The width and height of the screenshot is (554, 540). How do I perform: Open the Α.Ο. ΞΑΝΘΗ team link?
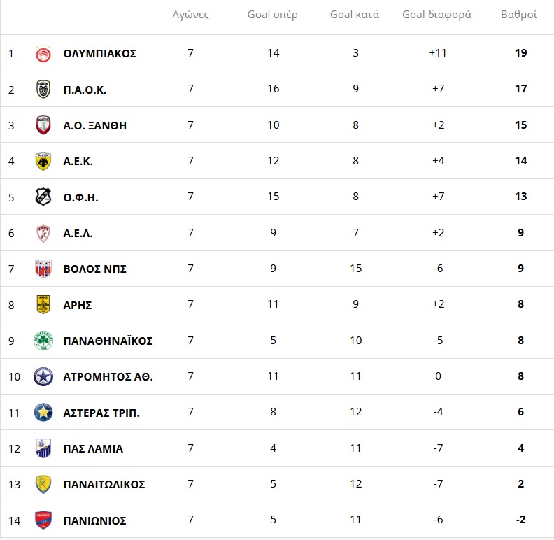click(94, 126)
